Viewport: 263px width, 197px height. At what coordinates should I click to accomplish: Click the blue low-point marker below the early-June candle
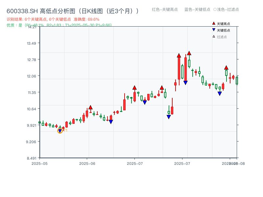pos(110,122)
